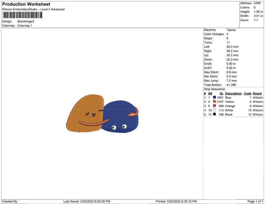Click the 'Production Worksheet' title

coord(26,4)
